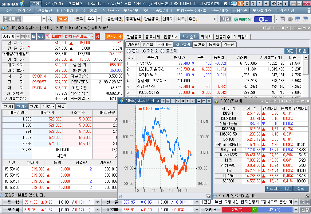
Task: Switch to the 시가총액 tab
Action: [x=183, y=44]
